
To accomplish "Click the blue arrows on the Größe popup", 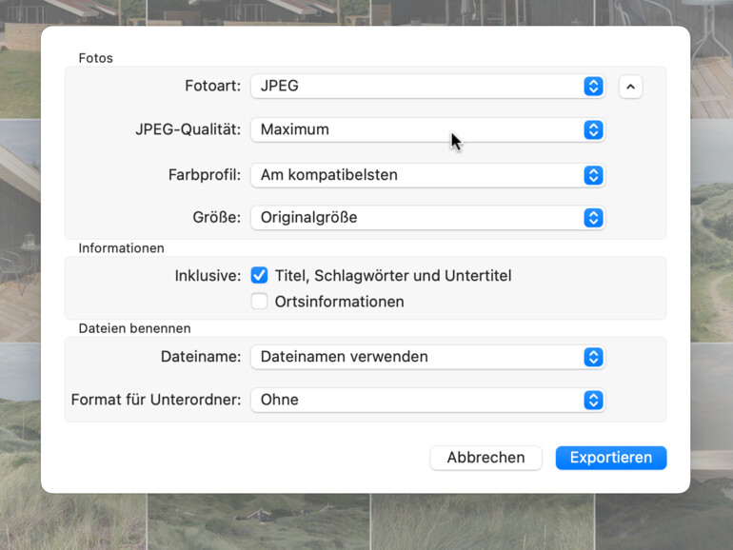I will tap(593, 218).
